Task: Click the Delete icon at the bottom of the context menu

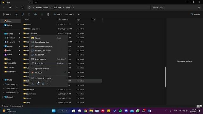Action: pyautogui.click(x=49, y=84)
